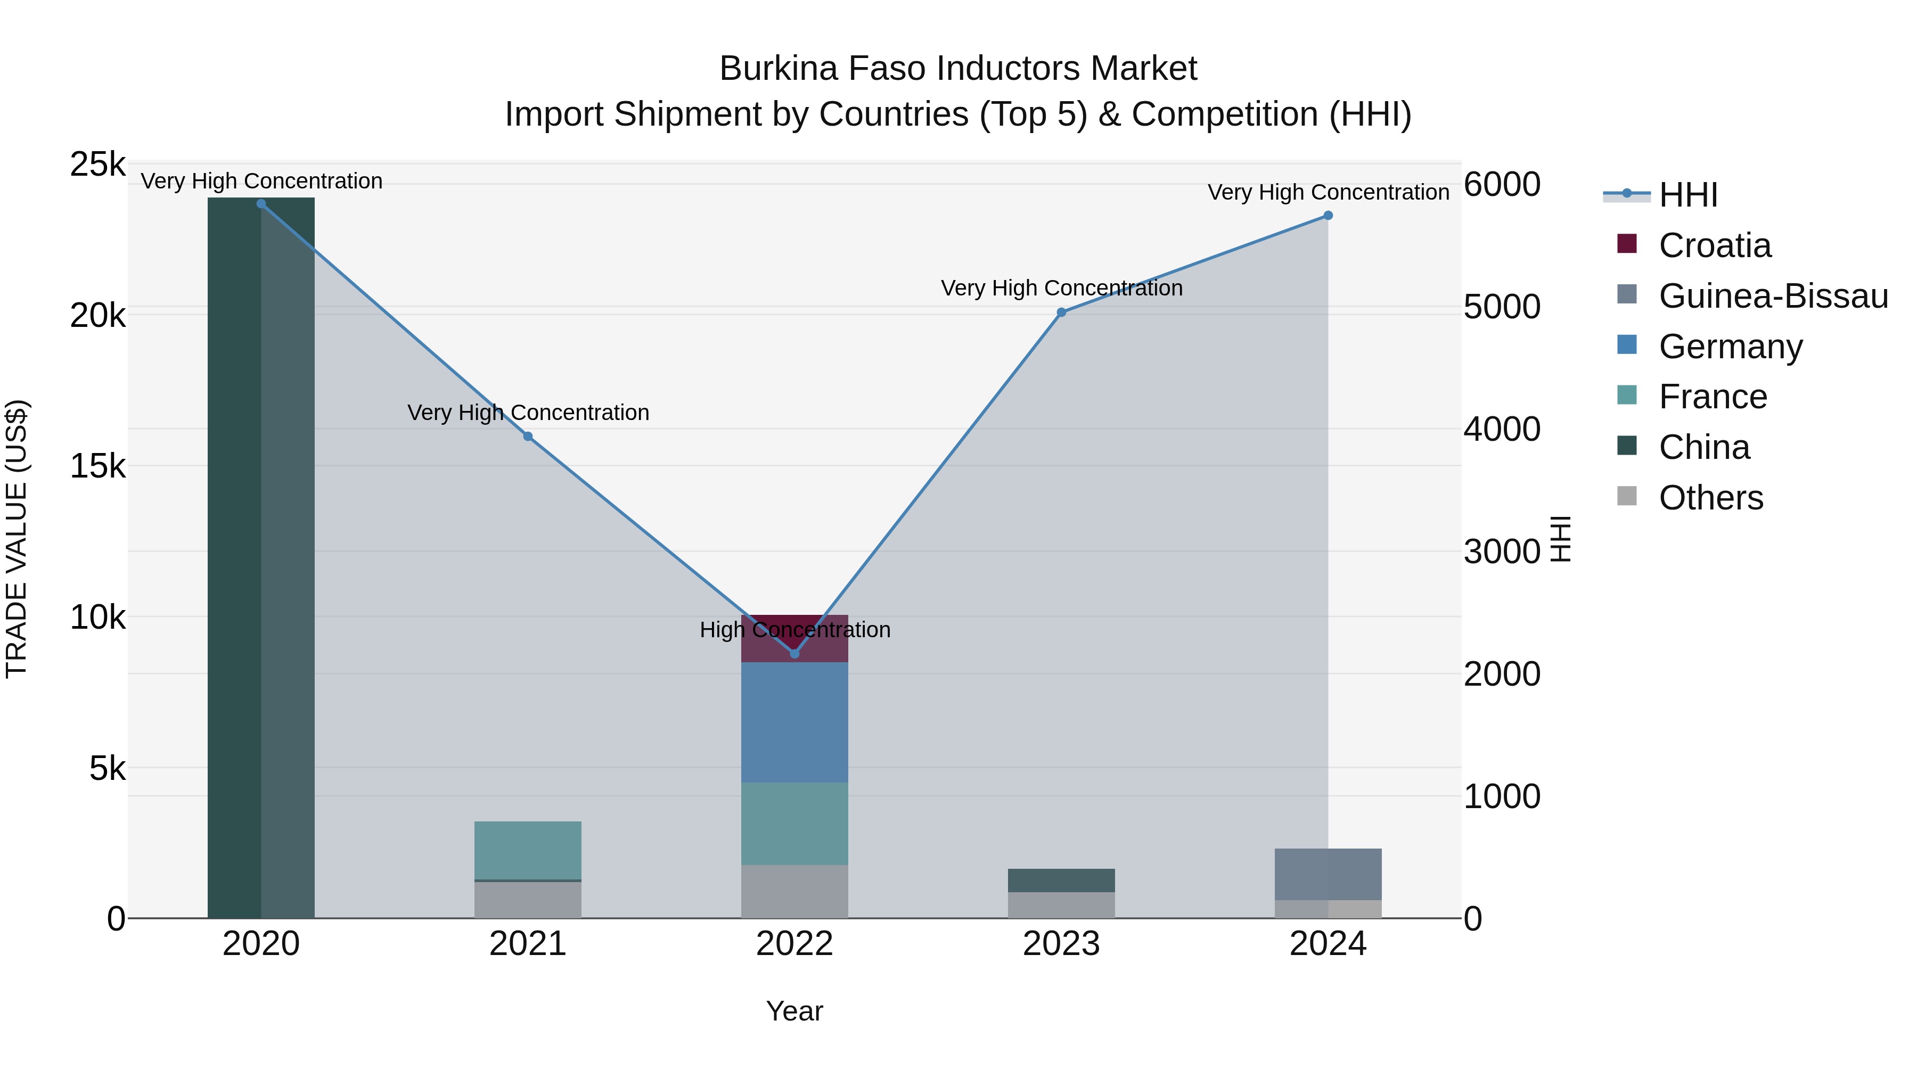Click 'Very High Concentration' annotation above 2023
The height and width of the screenshot is (1078, 1917).
tap(1062, 288)
